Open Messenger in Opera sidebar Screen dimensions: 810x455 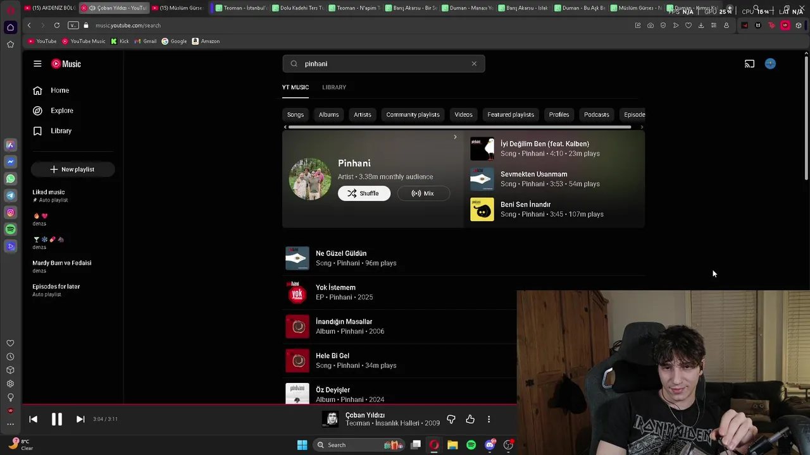[x=10, y=162]
